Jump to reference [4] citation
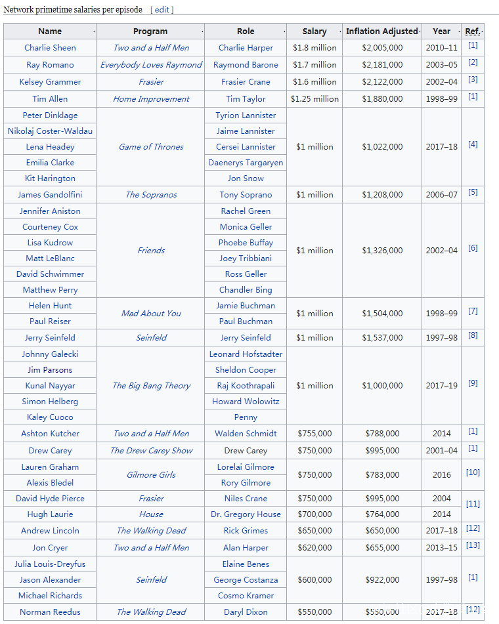The height and width of the screenshot is (624, 499). pos(473,144)
